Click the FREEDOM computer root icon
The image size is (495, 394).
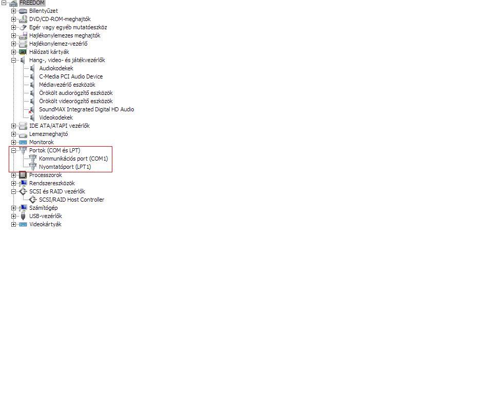[13, 3]
